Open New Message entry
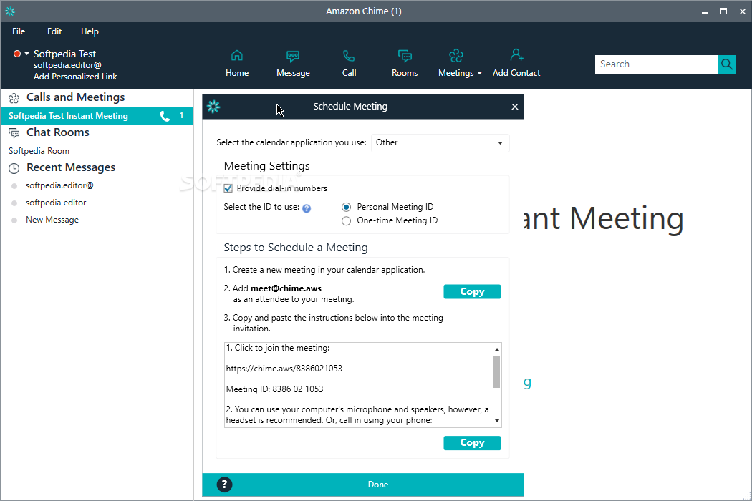 [52, 220]
